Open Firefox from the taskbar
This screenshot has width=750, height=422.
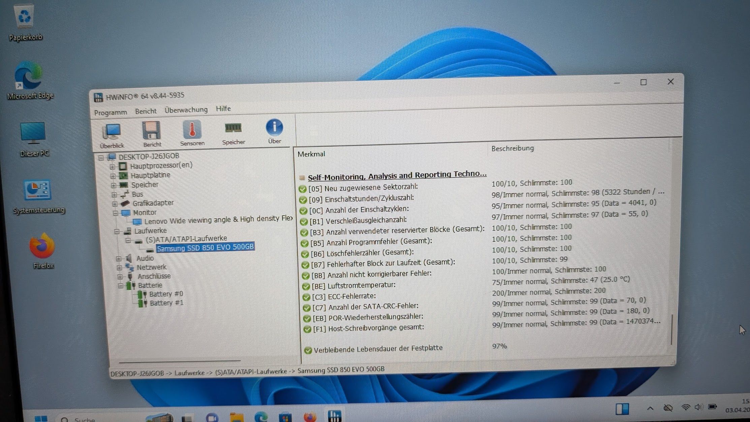(x=310, y=417)
